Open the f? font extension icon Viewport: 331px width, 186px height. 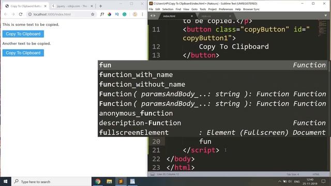click(x=102, y=14)
